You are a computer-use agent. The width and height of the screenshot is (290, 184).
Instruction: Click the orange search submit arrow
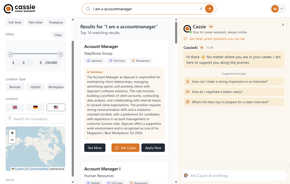click(209, 9)
